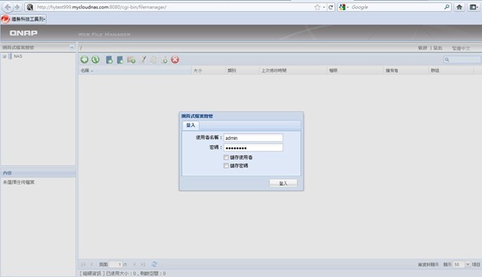The height and width of the screenshot is (277, 482).
Task: Collapse the left panel with double-arrow icon
Action: [72, 47]
